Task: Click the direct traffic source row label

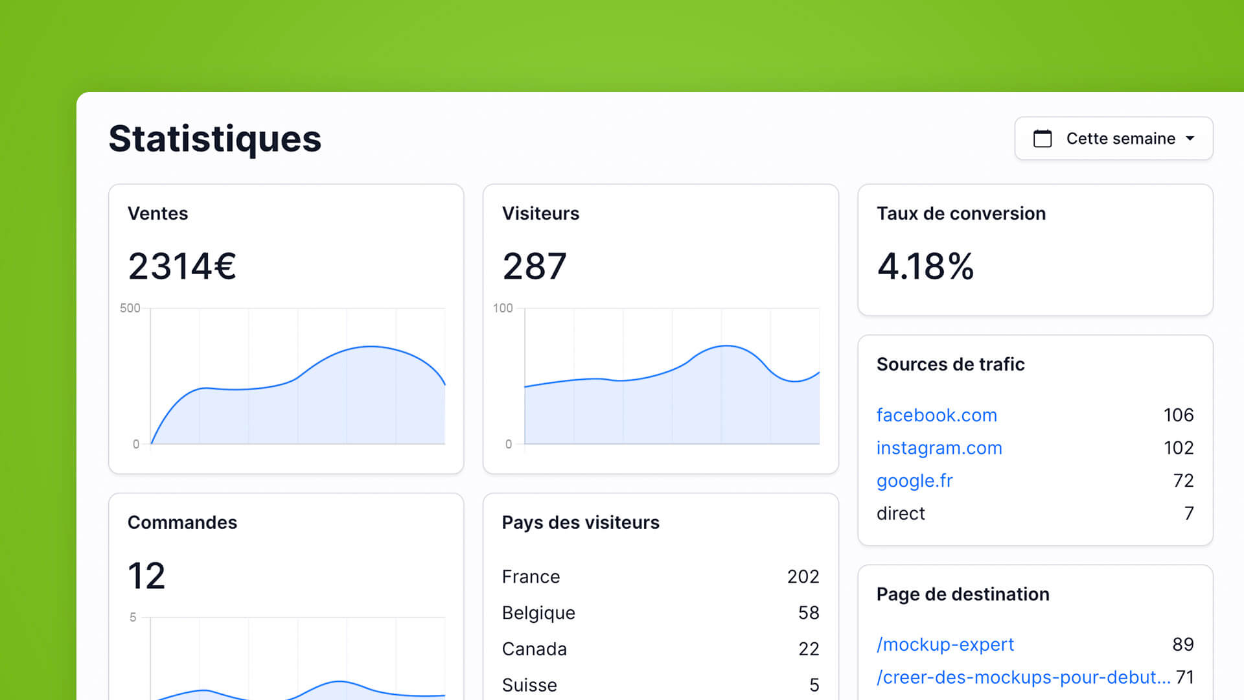Action: point(901,513)
